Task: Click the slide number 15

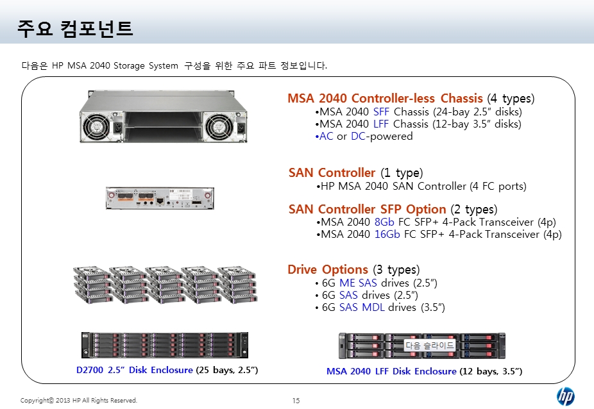Action: pos(296,401)
